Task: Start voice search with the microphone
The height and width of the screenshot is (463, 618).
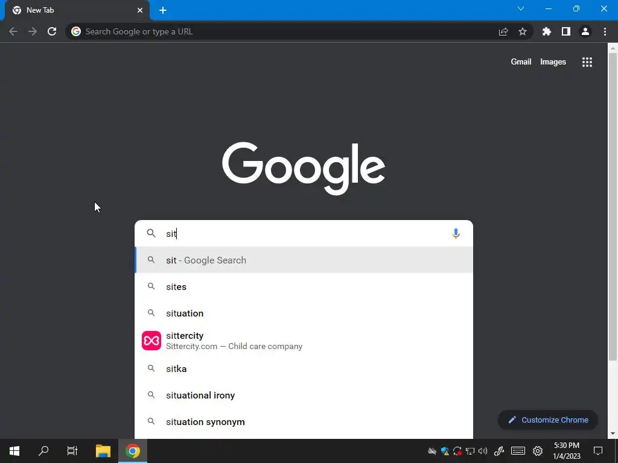Action: coord(456,233)
